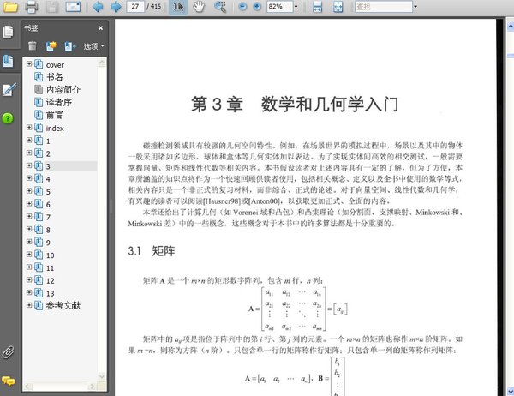Open a file with the folder icon

coord(10,7)
